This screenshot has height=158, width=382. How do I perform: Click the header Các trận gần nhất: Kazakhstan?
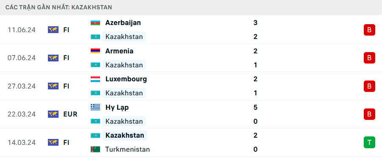point(59,7)
